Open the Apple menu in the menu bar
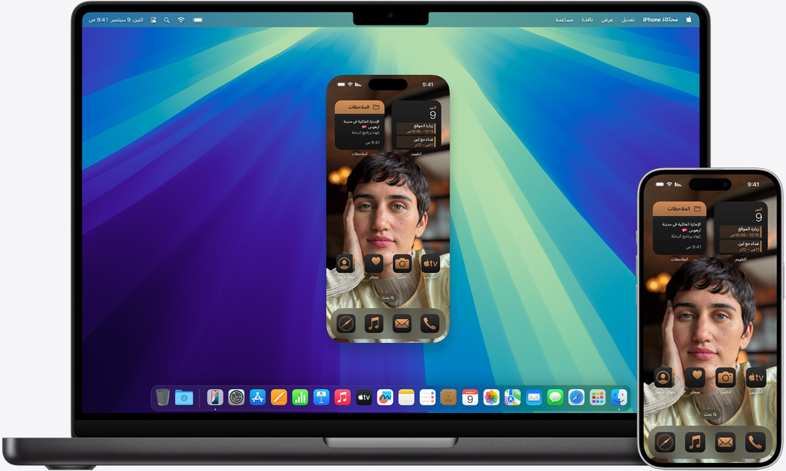The height and width of the screenshot is (471, 786). point(688,19)
